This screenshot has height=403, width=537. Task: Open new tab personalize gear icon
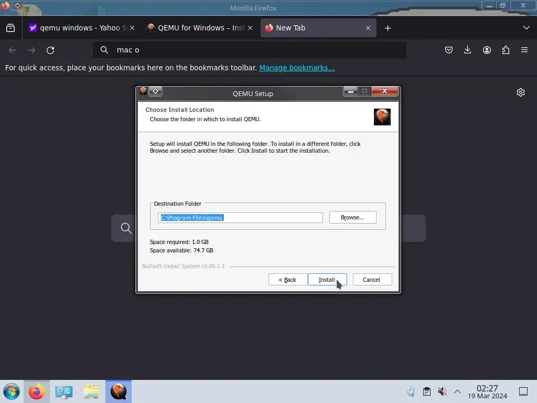[x=521, y=92]
